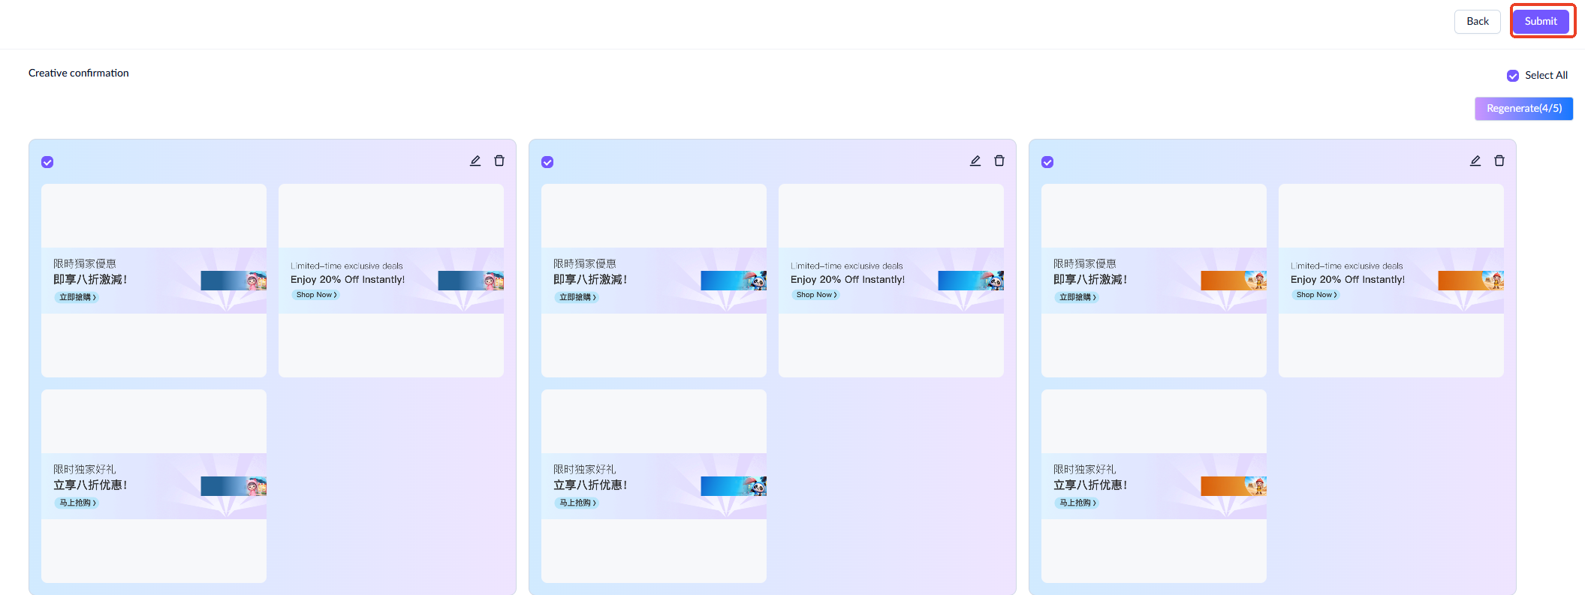Click 'Shop Now' in first card's English banner
1585x595 pixels.
point(316,295)
